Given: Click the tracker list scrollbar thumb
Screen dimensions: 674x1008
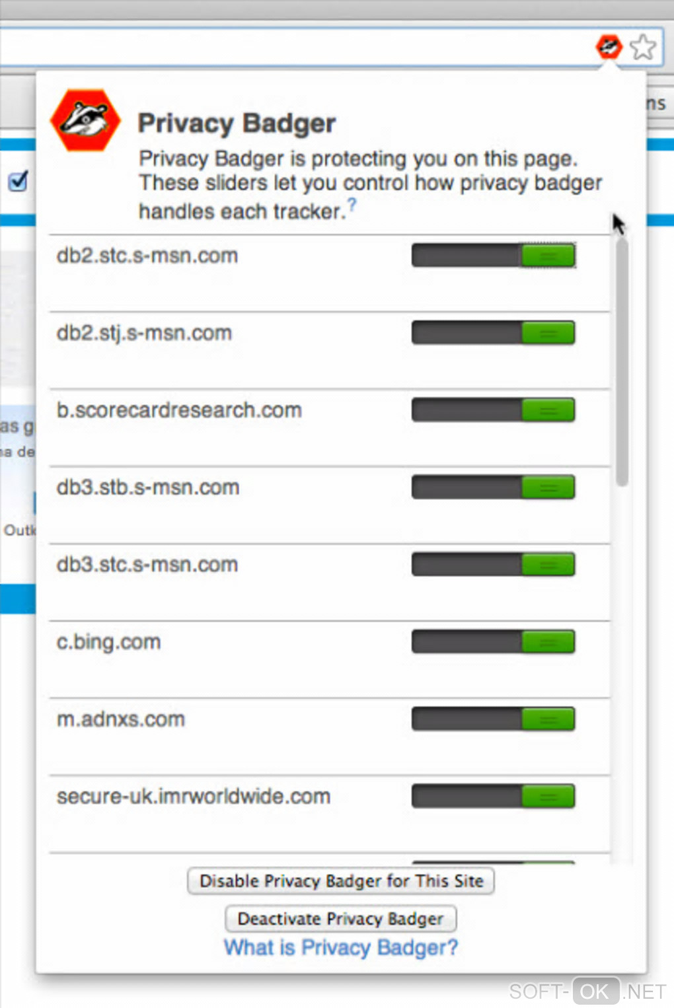Looking at the screenshot, I should (622, 362).
